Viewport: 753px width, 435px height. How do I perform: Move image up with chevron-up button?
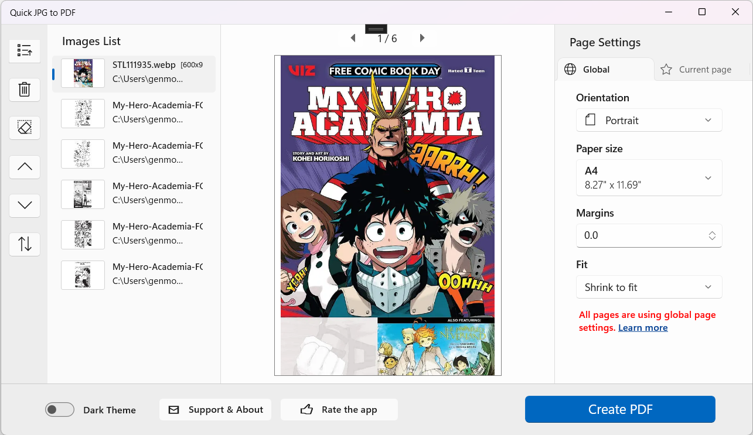pyautogui.click(x=25, y=167)
